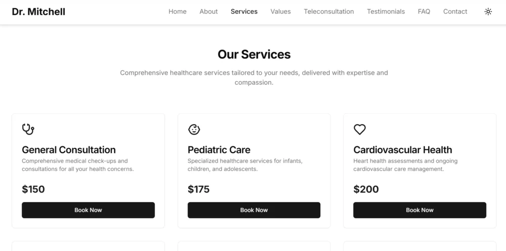Select Services in the navigation bar
The height and width of the screenshot is (251, 506).
click(244, 12)
